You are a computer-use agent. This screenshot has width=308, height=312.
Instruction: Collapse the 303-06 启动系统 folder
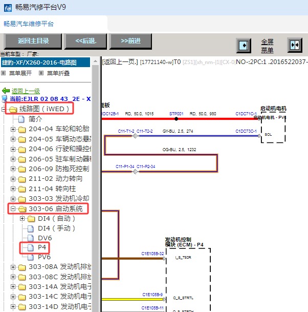coord(13,209)
